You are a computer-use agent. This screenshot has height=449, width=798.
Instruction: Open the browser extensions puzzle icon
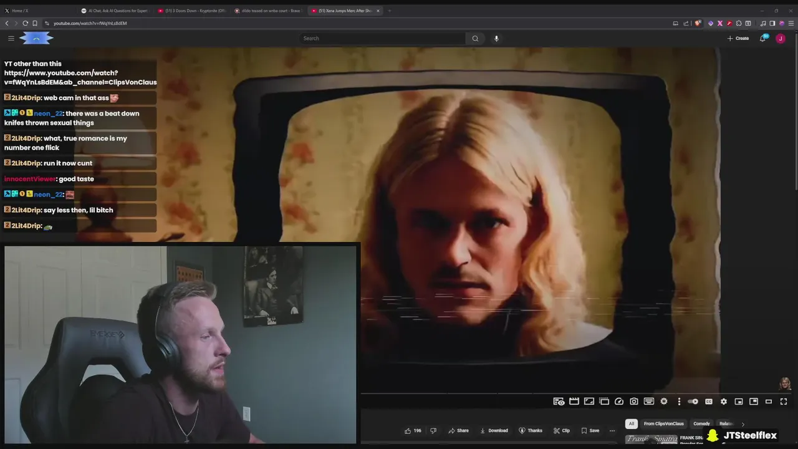pyautogui.click(x=739, y=23)
